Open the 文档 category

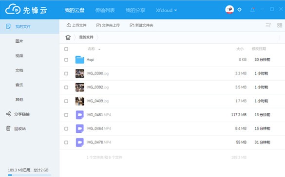coord(19,71)
